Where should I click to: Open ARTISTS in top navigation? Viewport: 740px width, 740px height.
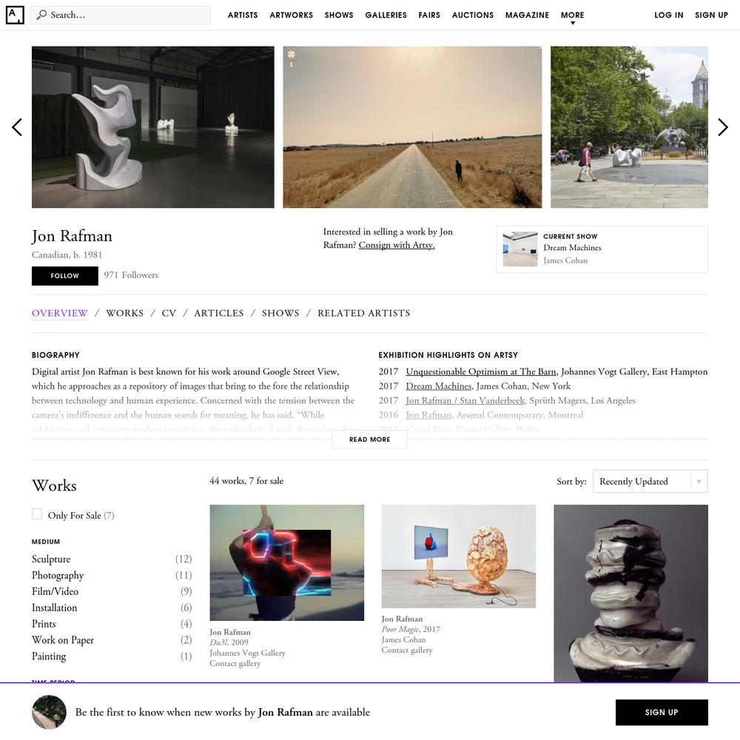(x=243, y=15)
